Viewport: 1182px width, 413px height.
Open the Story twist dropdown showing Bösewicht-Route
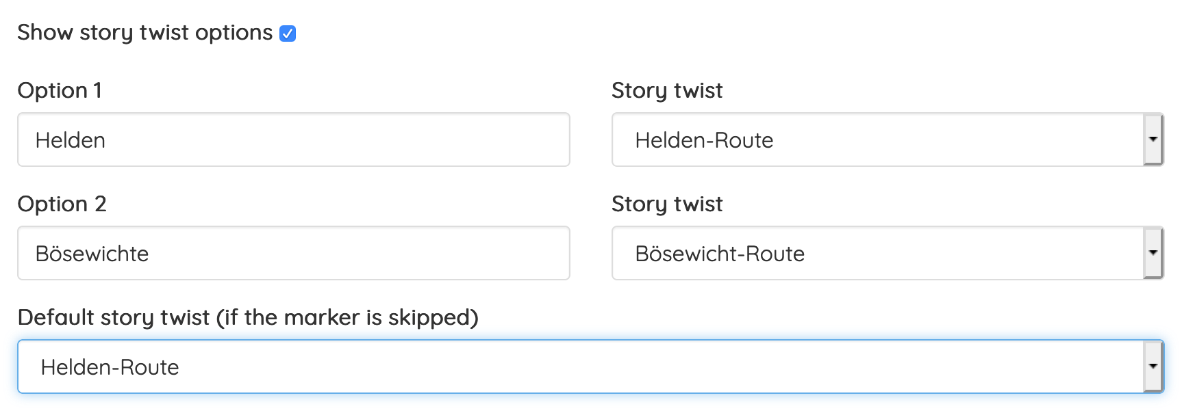[877, 253]
